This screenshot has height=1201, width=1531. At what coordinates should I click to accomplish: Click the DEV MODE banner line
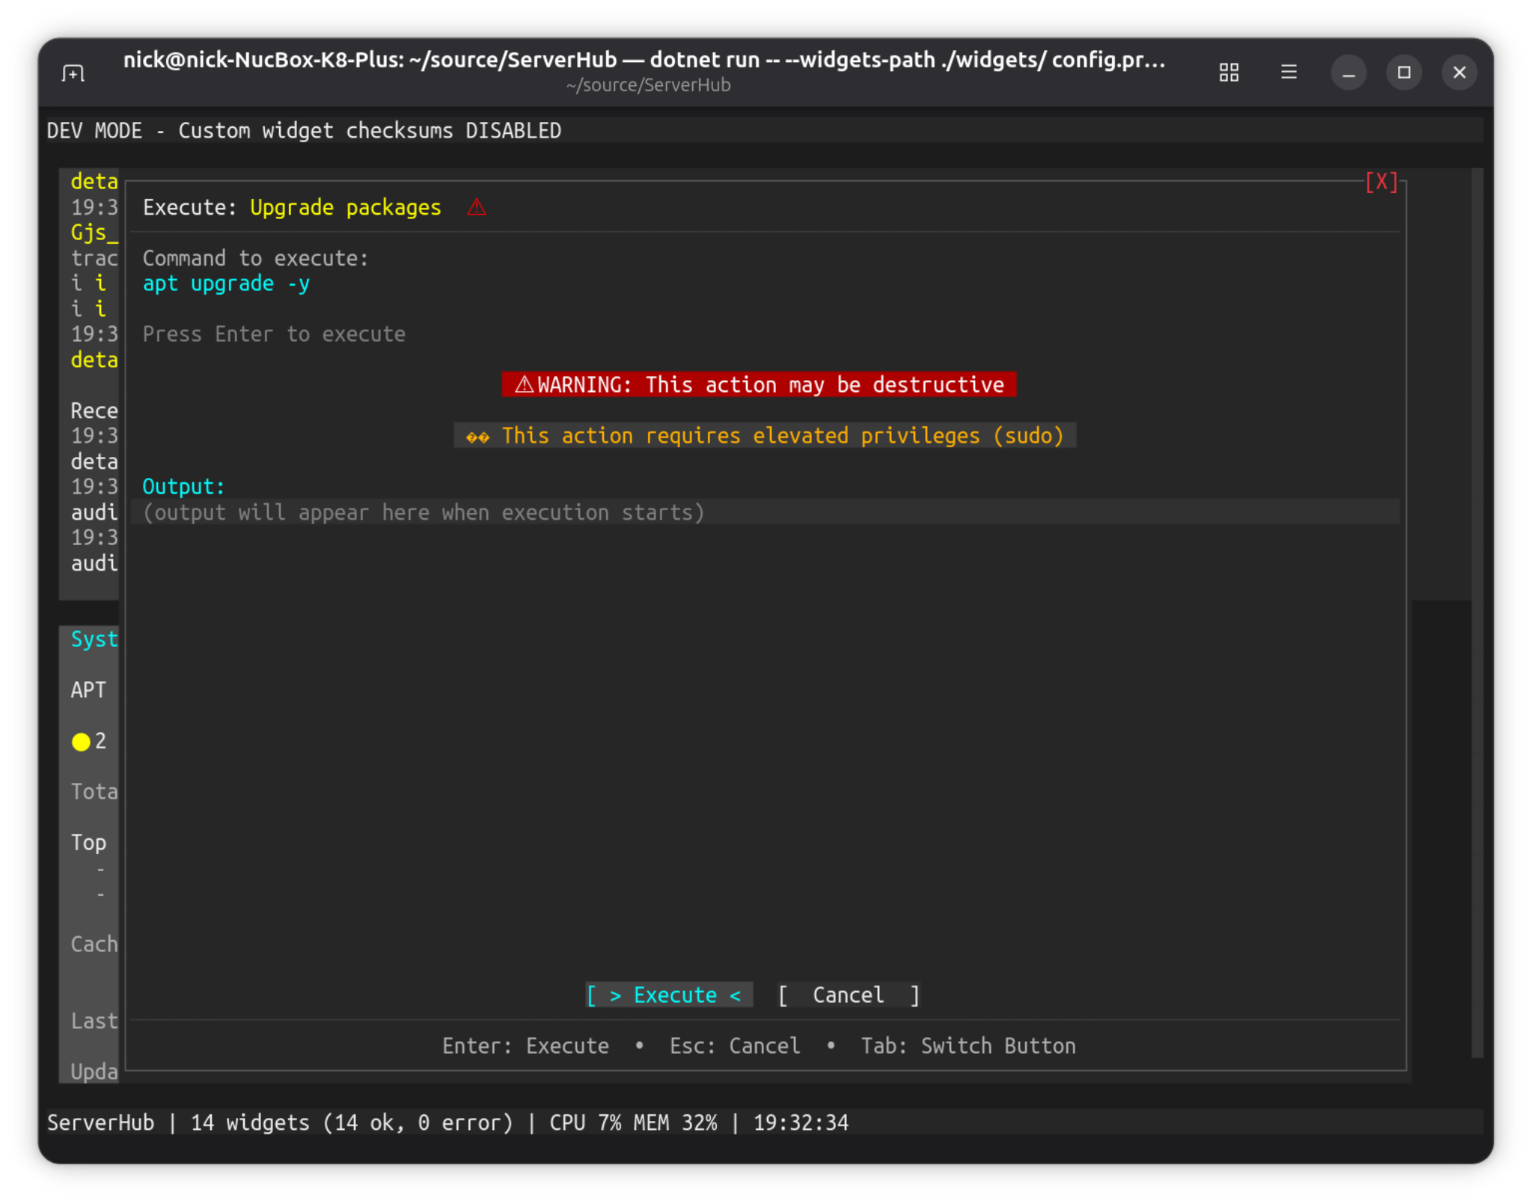pos(304,131)
